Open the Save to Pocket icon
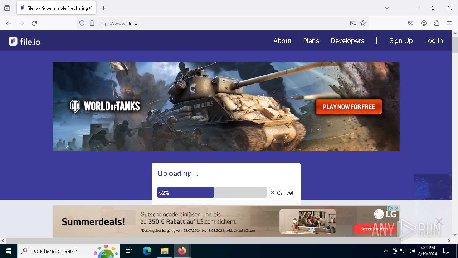 click(411, 23)
